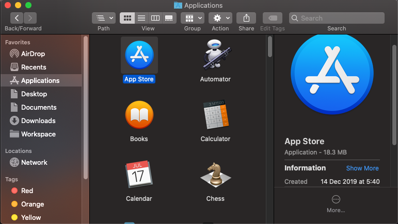Open Network under Locations
This screenshot has width=398, height=224.
(41, 162)
